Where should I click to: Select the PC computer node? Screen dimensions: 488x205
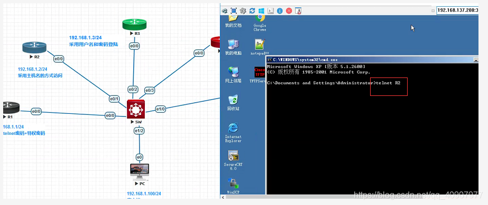coord(140,172)
